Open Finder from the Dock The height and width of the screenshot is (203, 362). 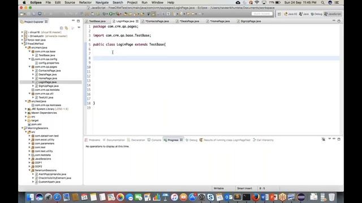coord(30,197)
